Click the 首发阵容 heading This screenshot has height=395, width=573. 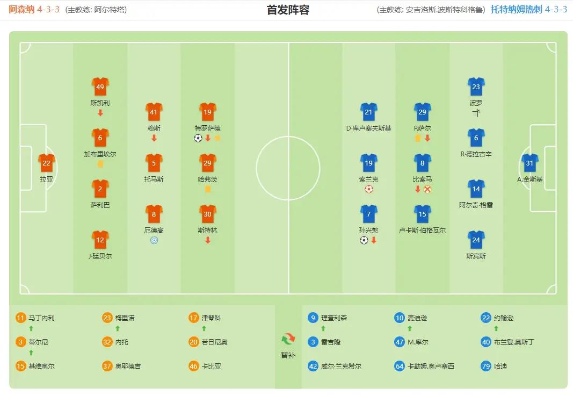click(x=288, y=10)
